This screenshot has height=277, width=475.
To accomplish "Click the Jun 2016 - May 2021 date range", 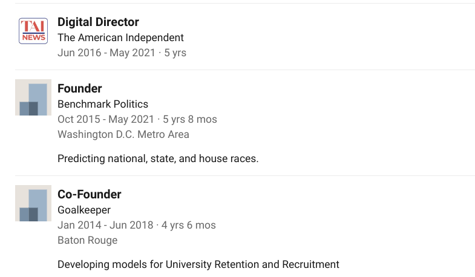I will pyautogui.click(x=106, y=53).
